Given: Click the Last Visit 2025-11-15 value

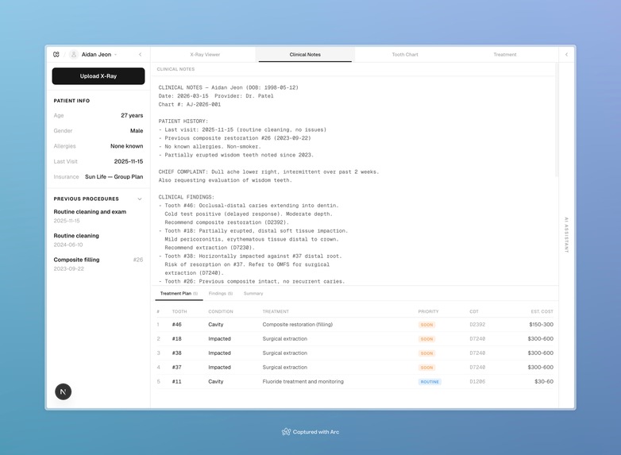Looking at the screenshot, I should 129,161.
